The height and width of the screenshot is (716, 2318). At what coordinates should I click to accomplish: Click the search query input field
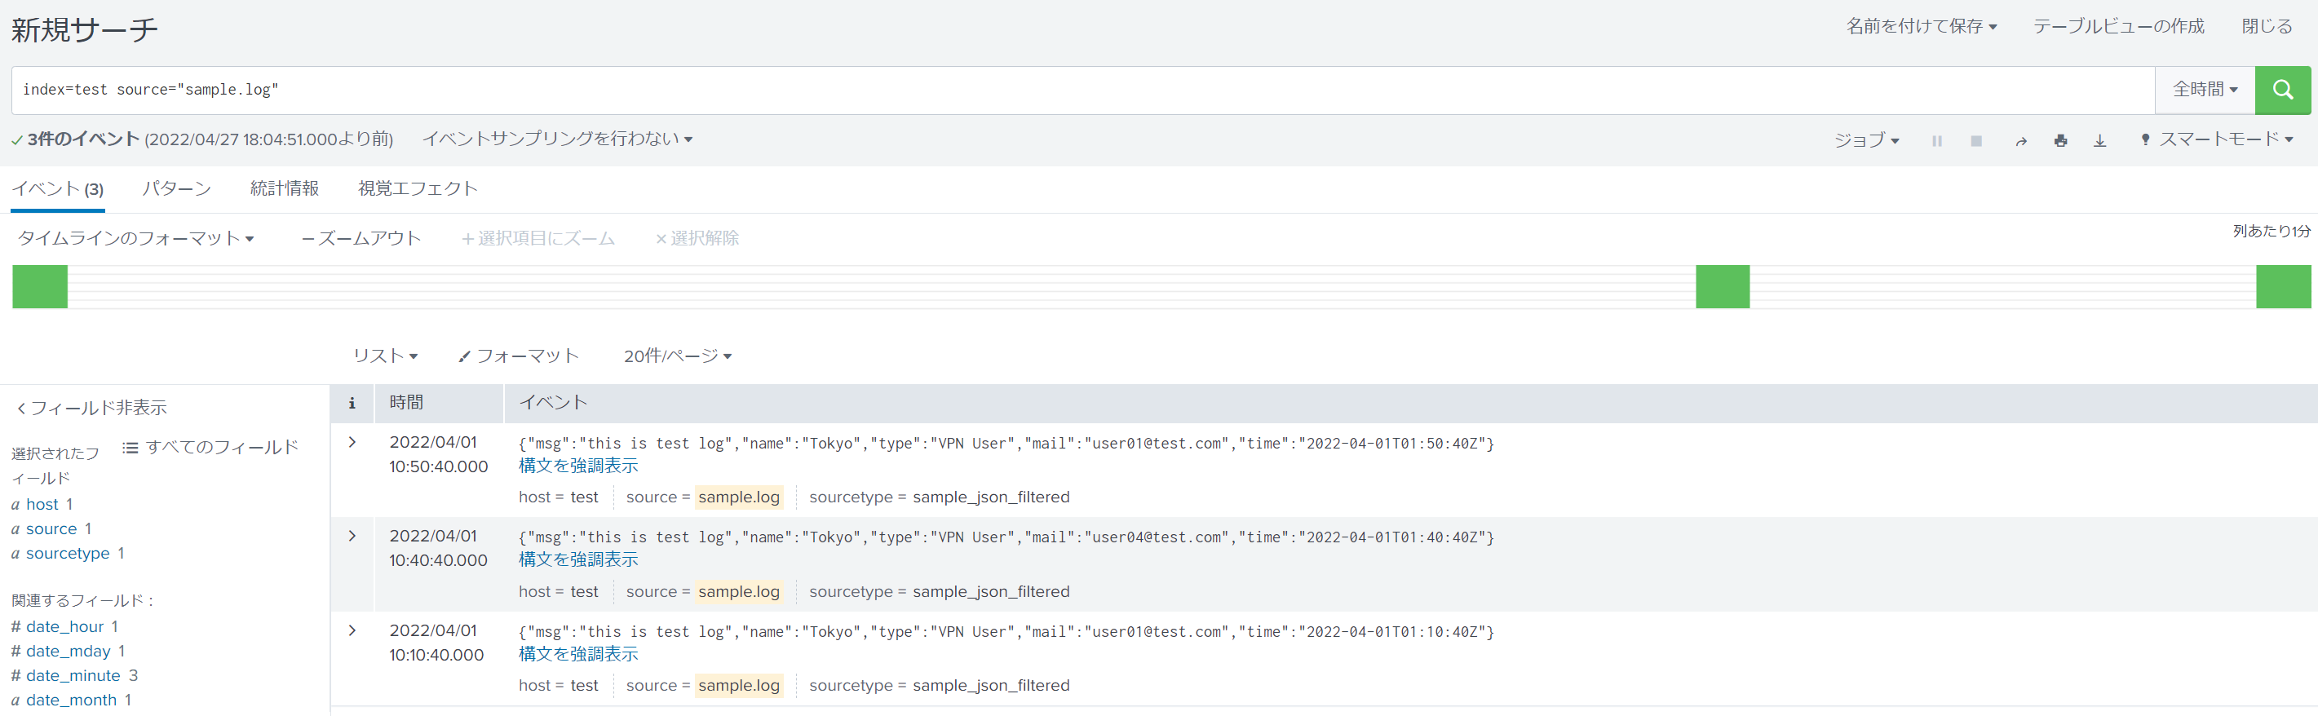click(1080, 90)
